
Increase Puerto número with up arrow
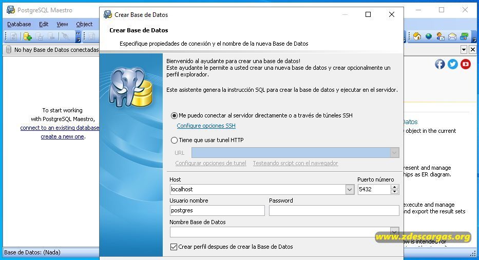tap(394, 187)
